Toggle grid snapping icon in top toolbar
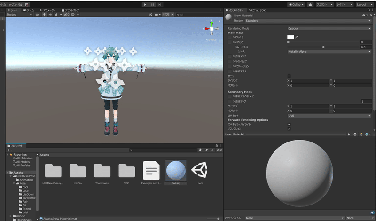 tap(27, 5)
